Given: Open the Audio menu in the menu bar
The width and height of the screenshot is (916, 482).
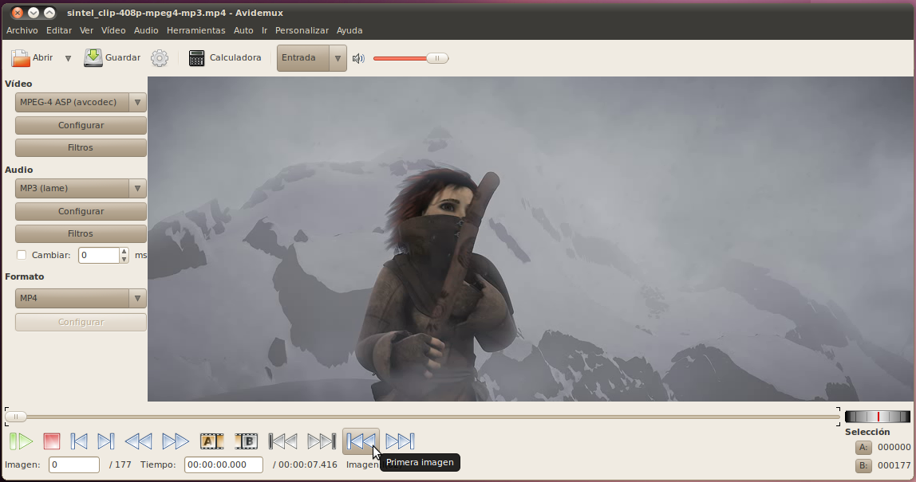Looking at the screenshot, I should (146, 30).
